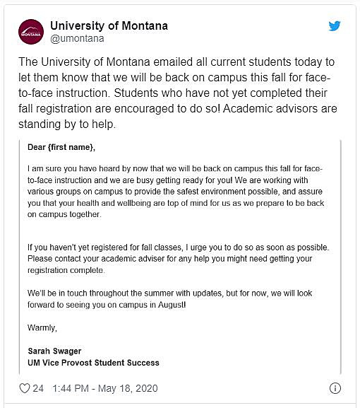
Task: Open the 1:44 PM - May 18, 2020 timestamp
Action: pyautogui.click(x=105, y=388)
